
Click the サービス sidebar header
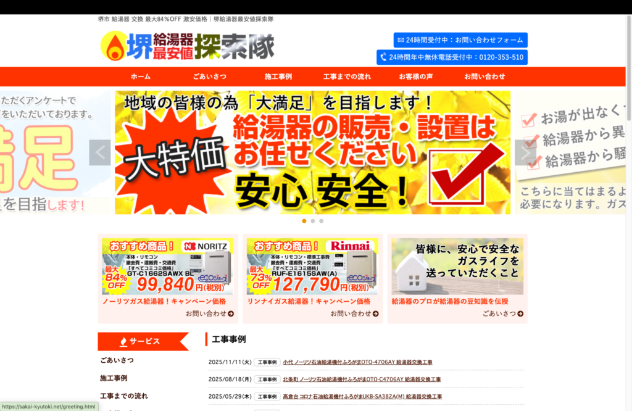143,342
